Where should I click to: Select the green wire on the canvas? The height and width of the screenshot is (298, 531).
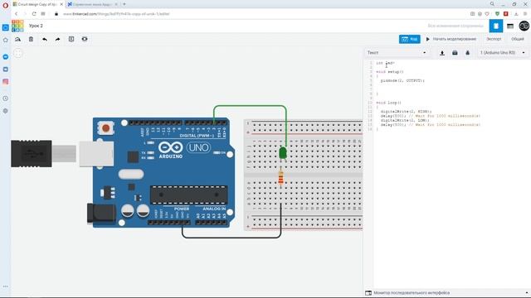click(250, 106)
